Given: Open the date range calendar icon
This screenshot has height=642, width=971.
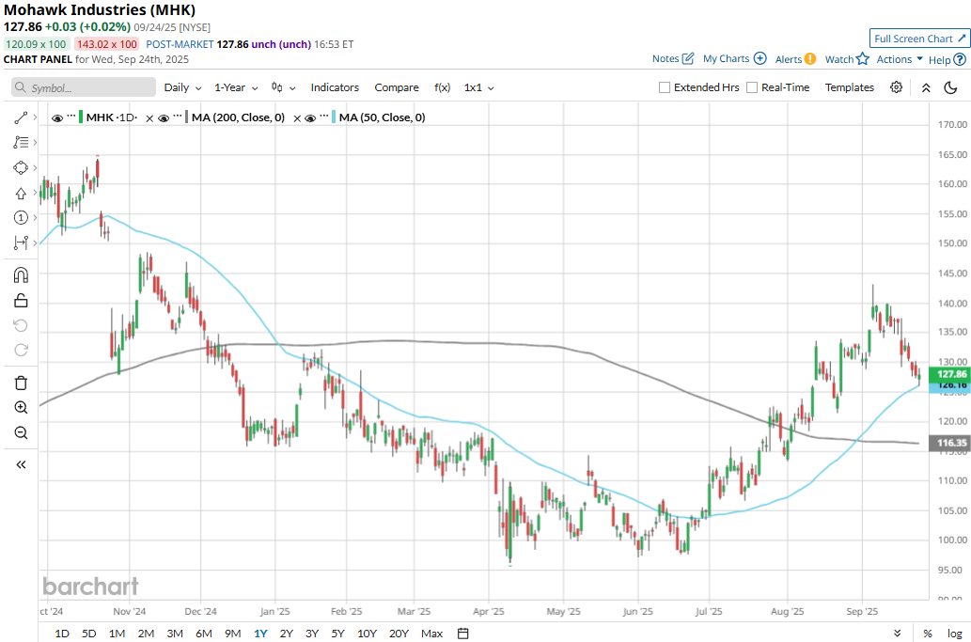Looking at the screenshot, I should (x=462, y=634).
